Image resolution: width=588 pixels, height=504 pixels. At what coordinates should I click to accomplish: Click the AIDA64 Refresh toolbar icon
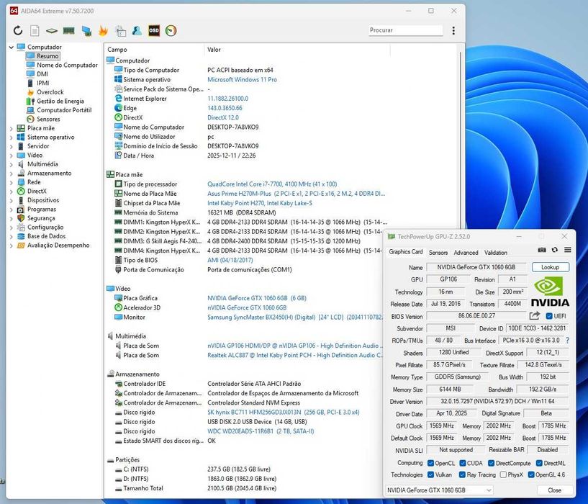(17, 30)
